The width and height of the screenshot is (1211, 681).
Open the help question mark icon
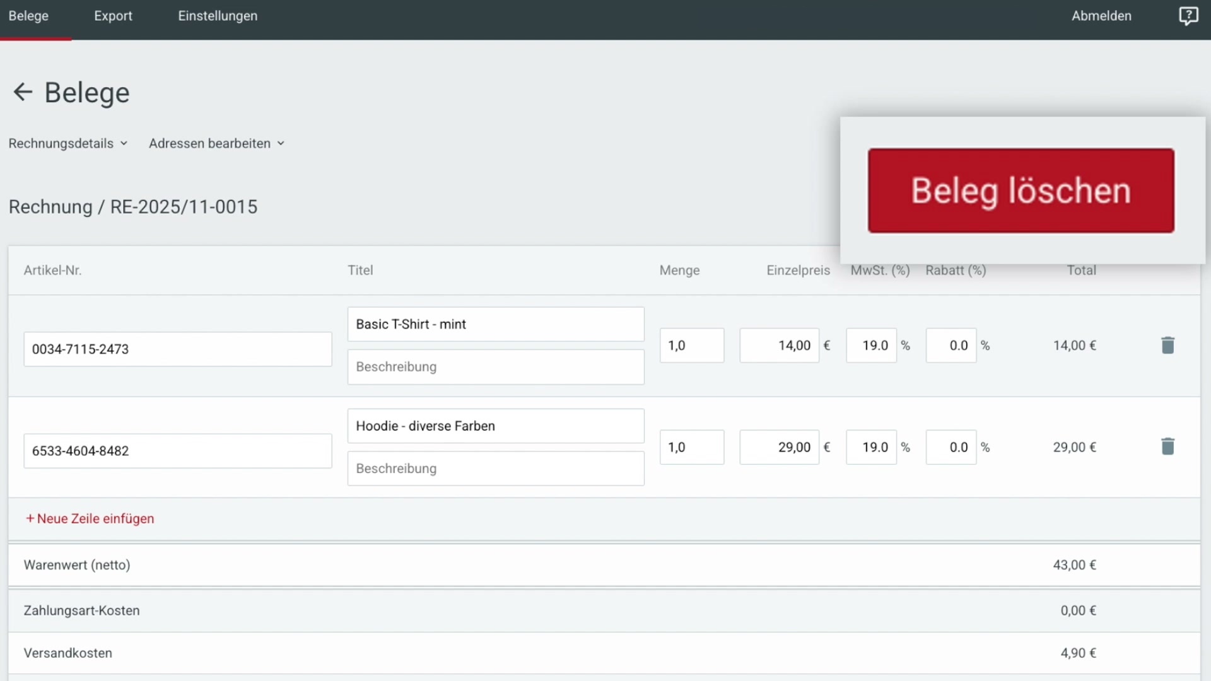[1188, 16]
